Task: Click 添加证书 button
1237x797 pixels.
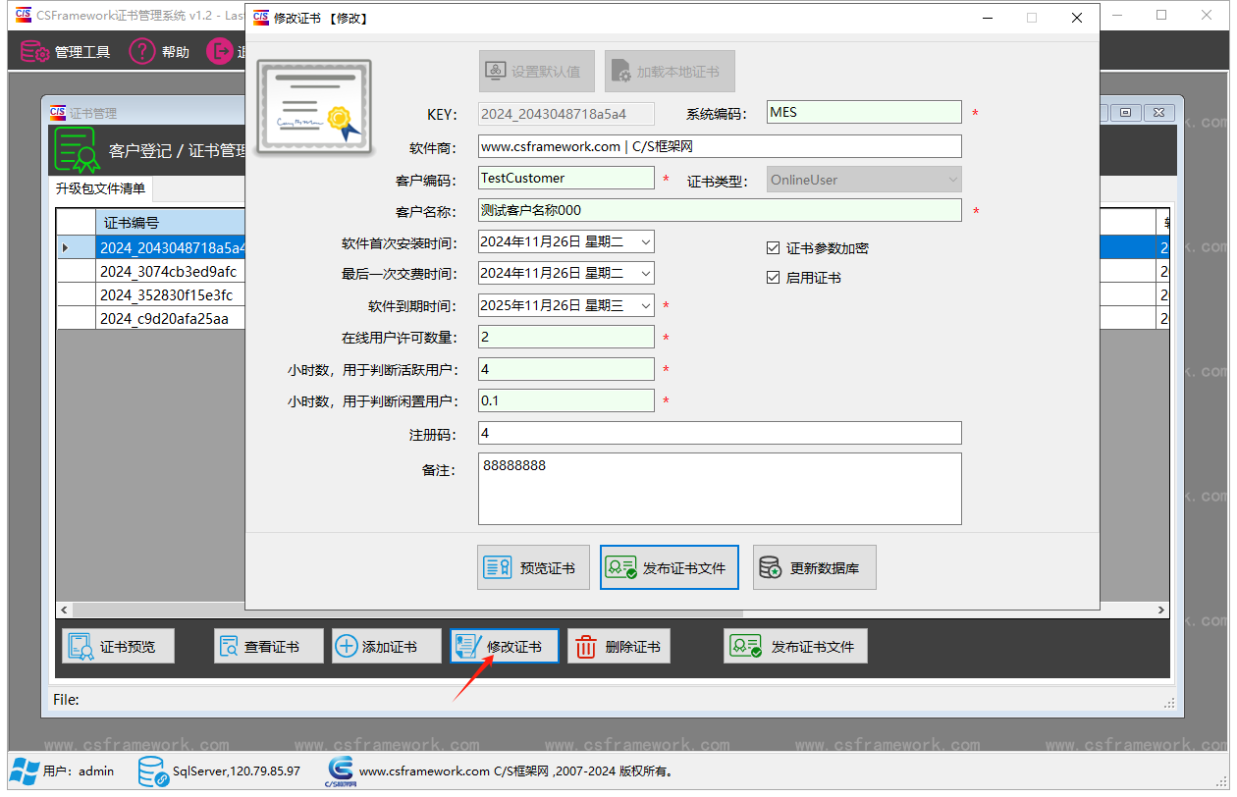Action: (x=386, y=646)
